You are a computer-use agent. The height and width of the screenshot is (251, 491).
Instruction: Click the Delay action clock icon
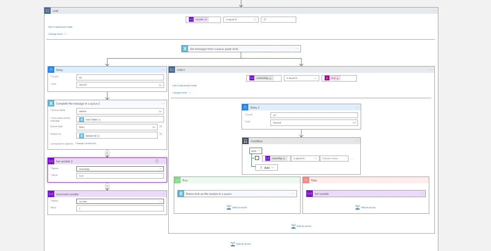(51, 70)
